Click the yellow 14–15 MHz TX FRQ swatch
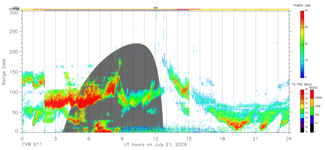This screenshot has width=325, height=150. coord(302,106)
